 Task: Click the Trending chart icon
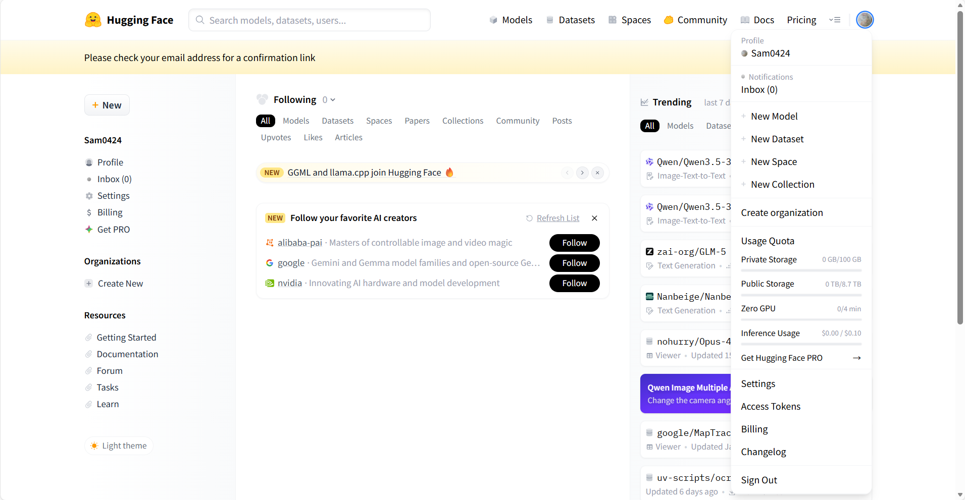pyautogui.click(x=644, y=102)
